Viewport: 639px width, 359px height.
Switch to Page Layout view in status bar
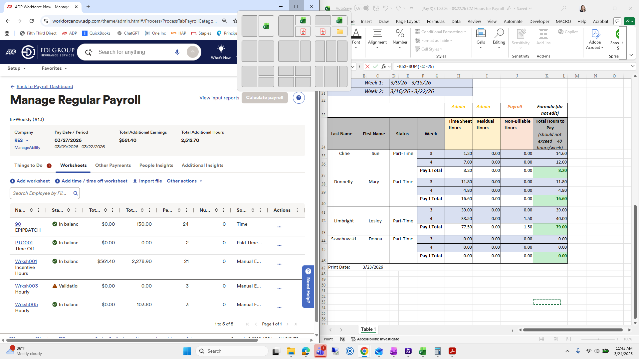click(x=555, y=339)
